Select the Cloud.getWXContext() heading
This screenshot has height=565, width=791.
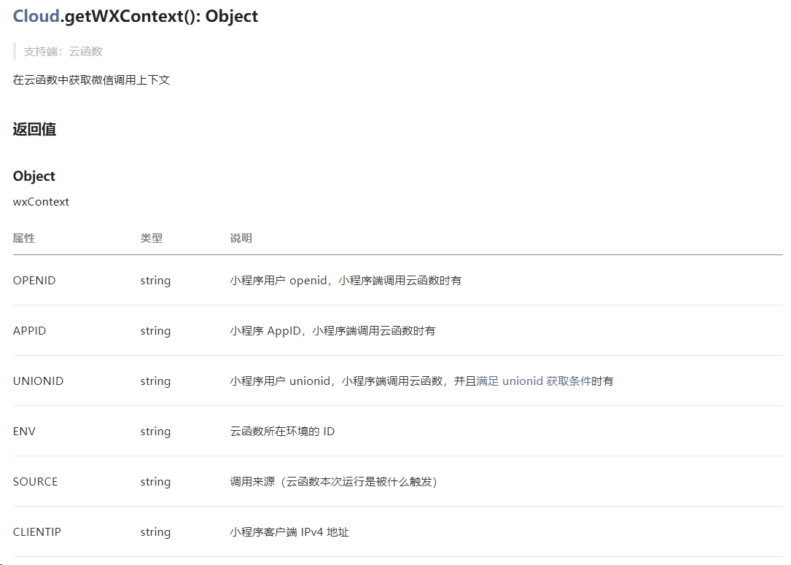point(135,16)
